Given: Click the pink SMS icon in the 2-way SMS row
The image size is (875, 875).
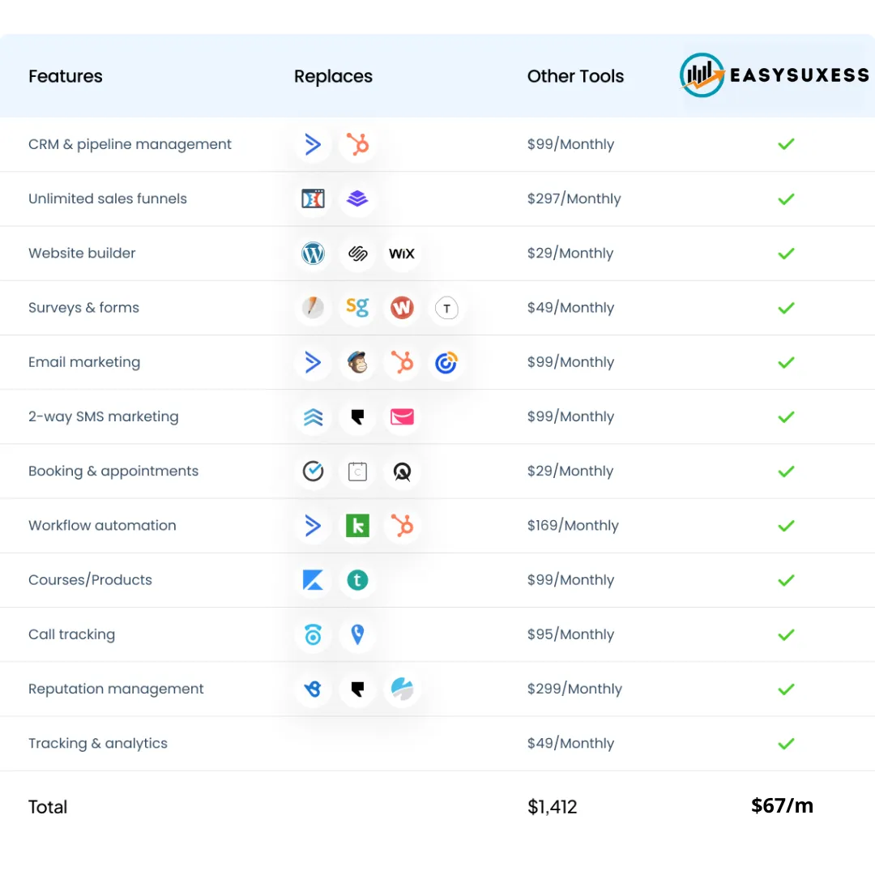Looking at the screenshot, I should coord(402,417).
